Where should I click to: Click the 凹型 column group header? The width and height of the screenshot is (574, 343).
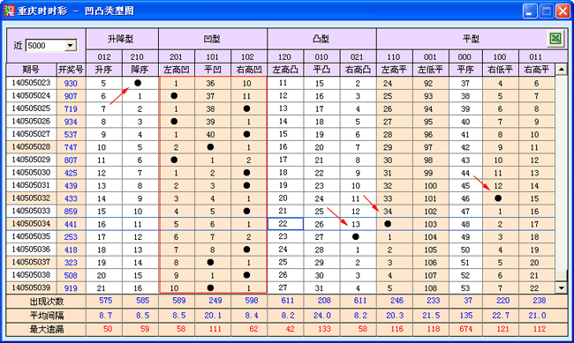(x=212, y=39)
